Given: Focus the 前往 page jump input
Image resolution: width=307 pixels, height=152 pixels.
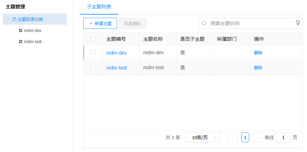Looking at the screenshot, I should coord(283,137).
